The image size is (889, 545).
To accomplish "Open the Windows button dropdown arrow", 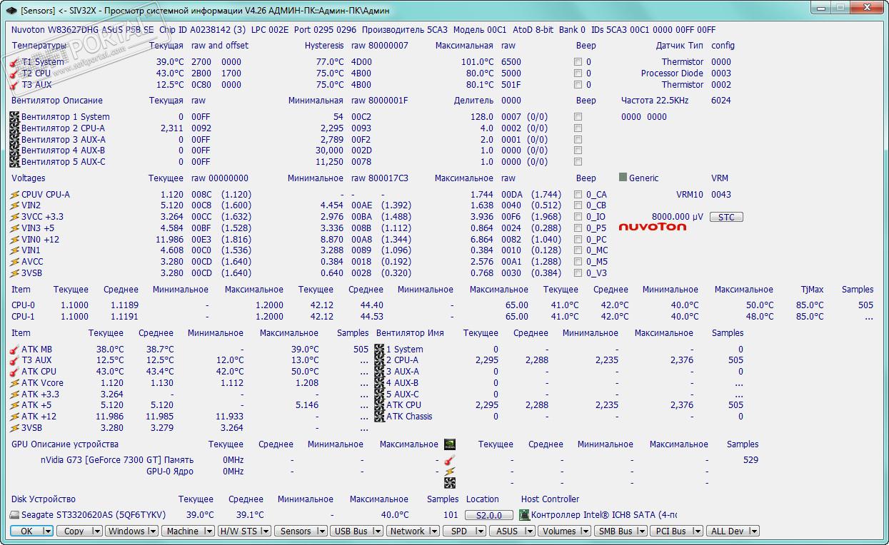I will [152, 531].
